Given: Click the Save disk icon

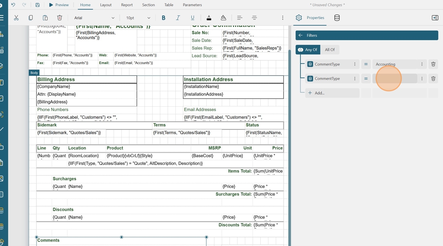Looking at the screenshot, I should click(x=37, y=5).
